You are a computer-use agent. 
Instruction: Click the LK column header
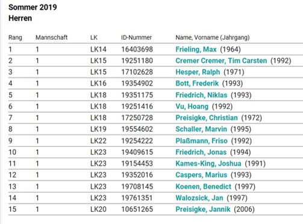[94, 37]
